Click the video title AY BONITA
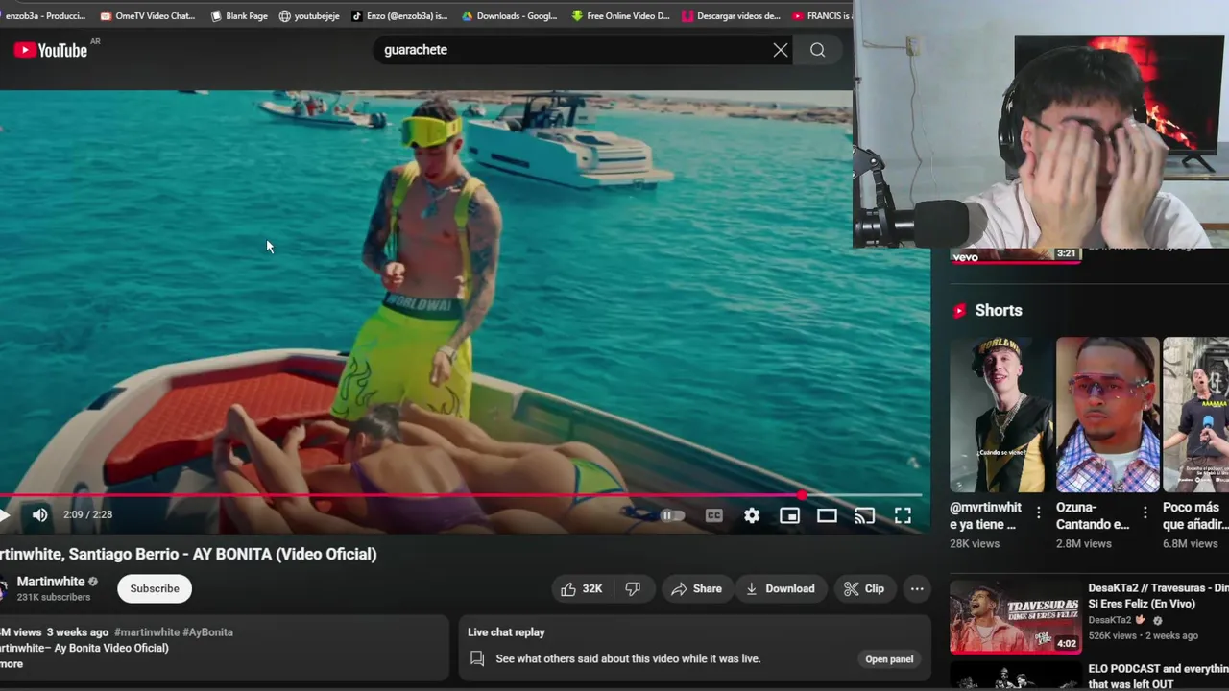This screenshot has height=691, width=1229. (x=188, y=554)
